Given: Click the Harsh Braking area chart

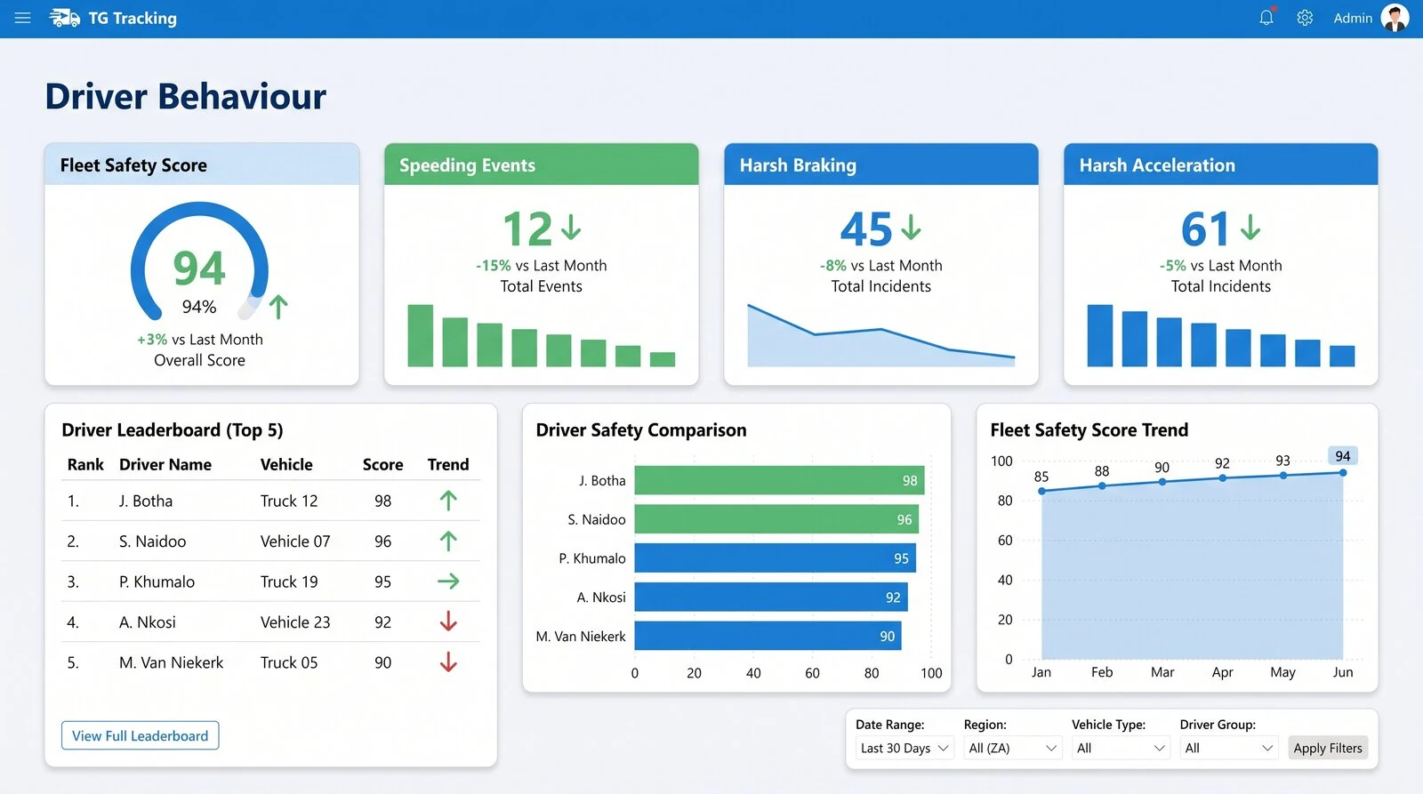Looking at the screenshot, I should 880,335.
